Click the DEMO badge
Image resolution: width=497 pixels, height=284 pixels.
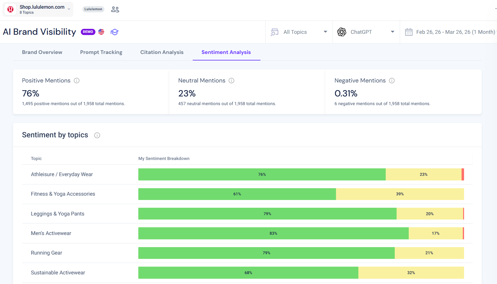click(x=88, y=32)
